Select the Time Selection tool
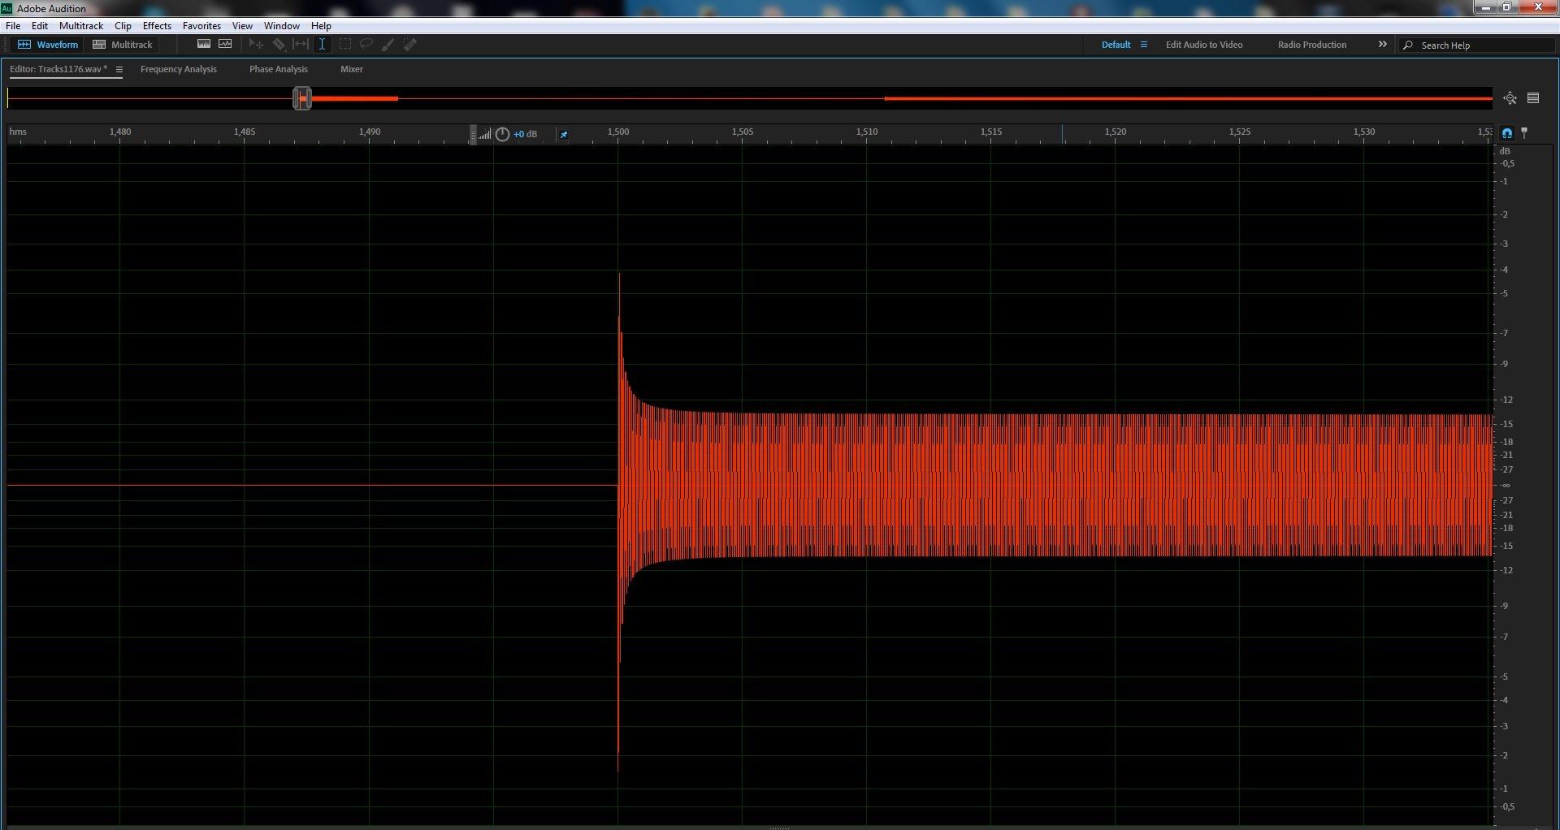The height and width of the screenshot is (830, 1560). tap(323, 45)
